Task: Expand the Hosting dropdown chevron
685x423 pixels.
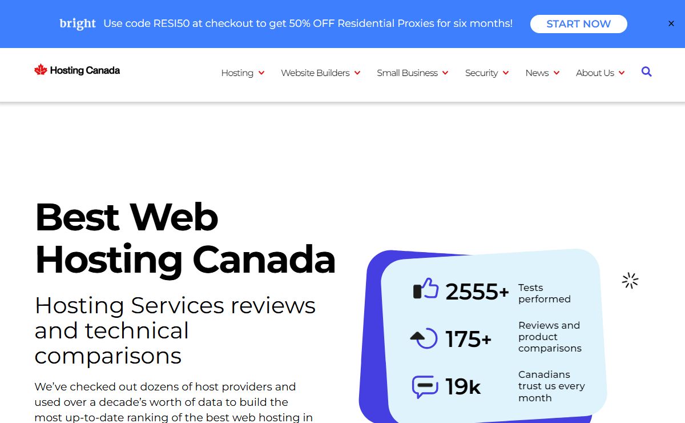Action: pyautogui.click(x=261, y=73)
